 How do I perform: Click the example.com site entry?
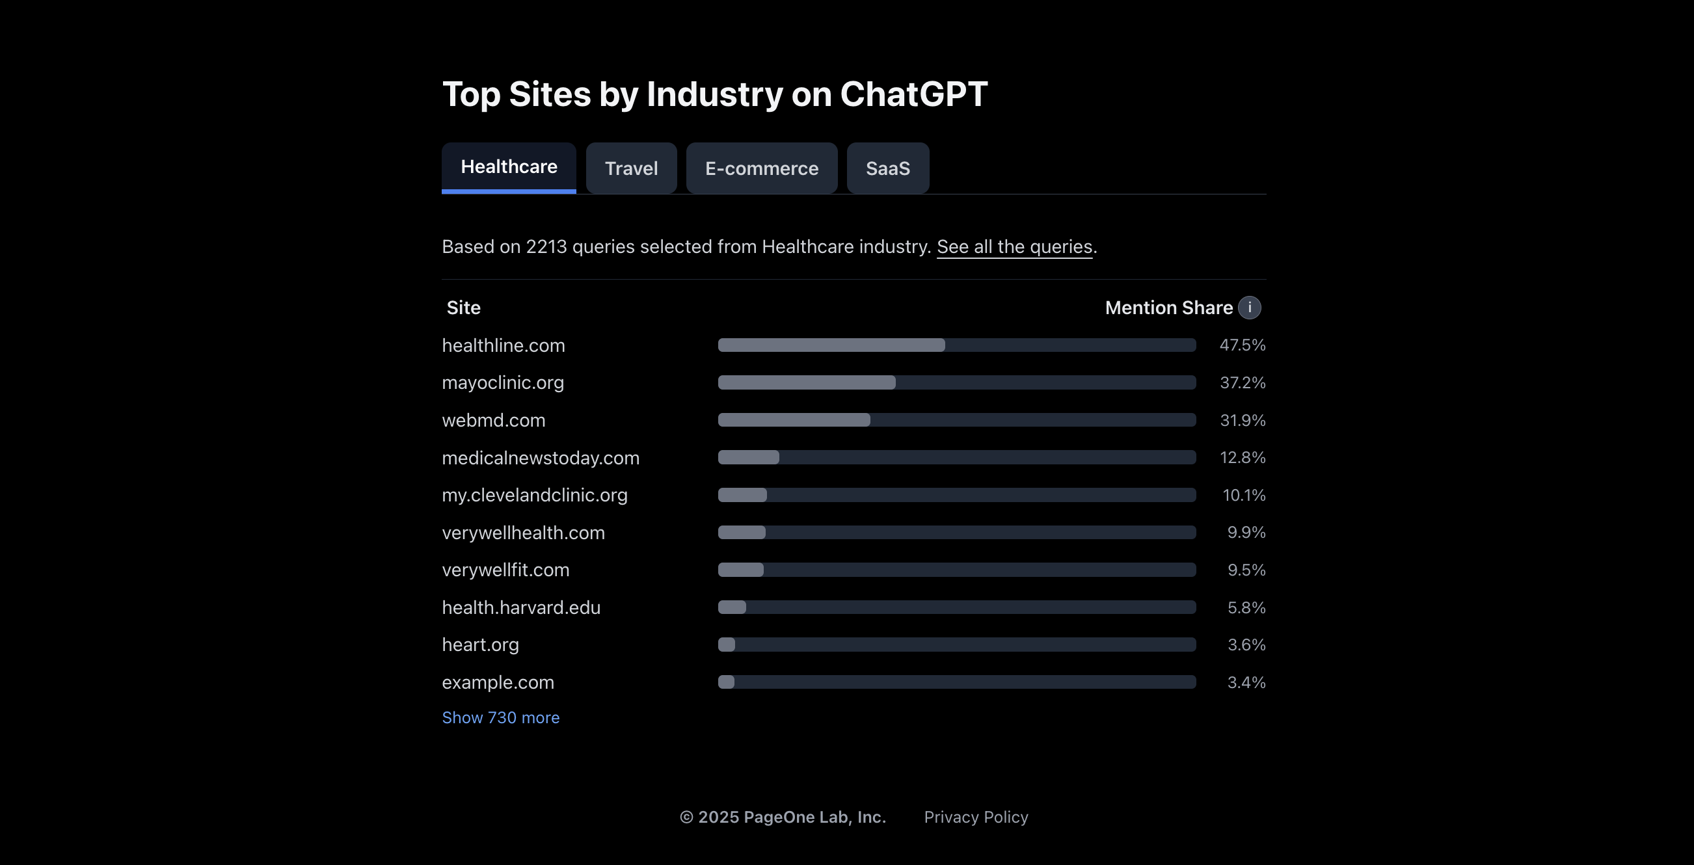[x=497, y=682]
